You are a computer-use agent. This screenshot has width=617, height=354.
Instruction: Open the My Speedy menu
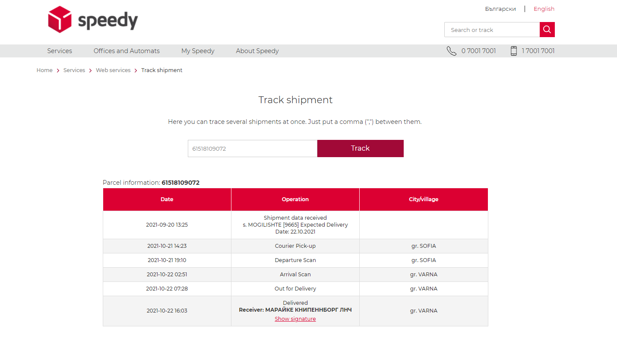pyautogui.click(x=198, y=51)
